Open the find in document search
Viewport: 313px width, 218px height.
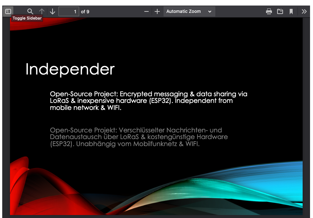click(30, 11)
